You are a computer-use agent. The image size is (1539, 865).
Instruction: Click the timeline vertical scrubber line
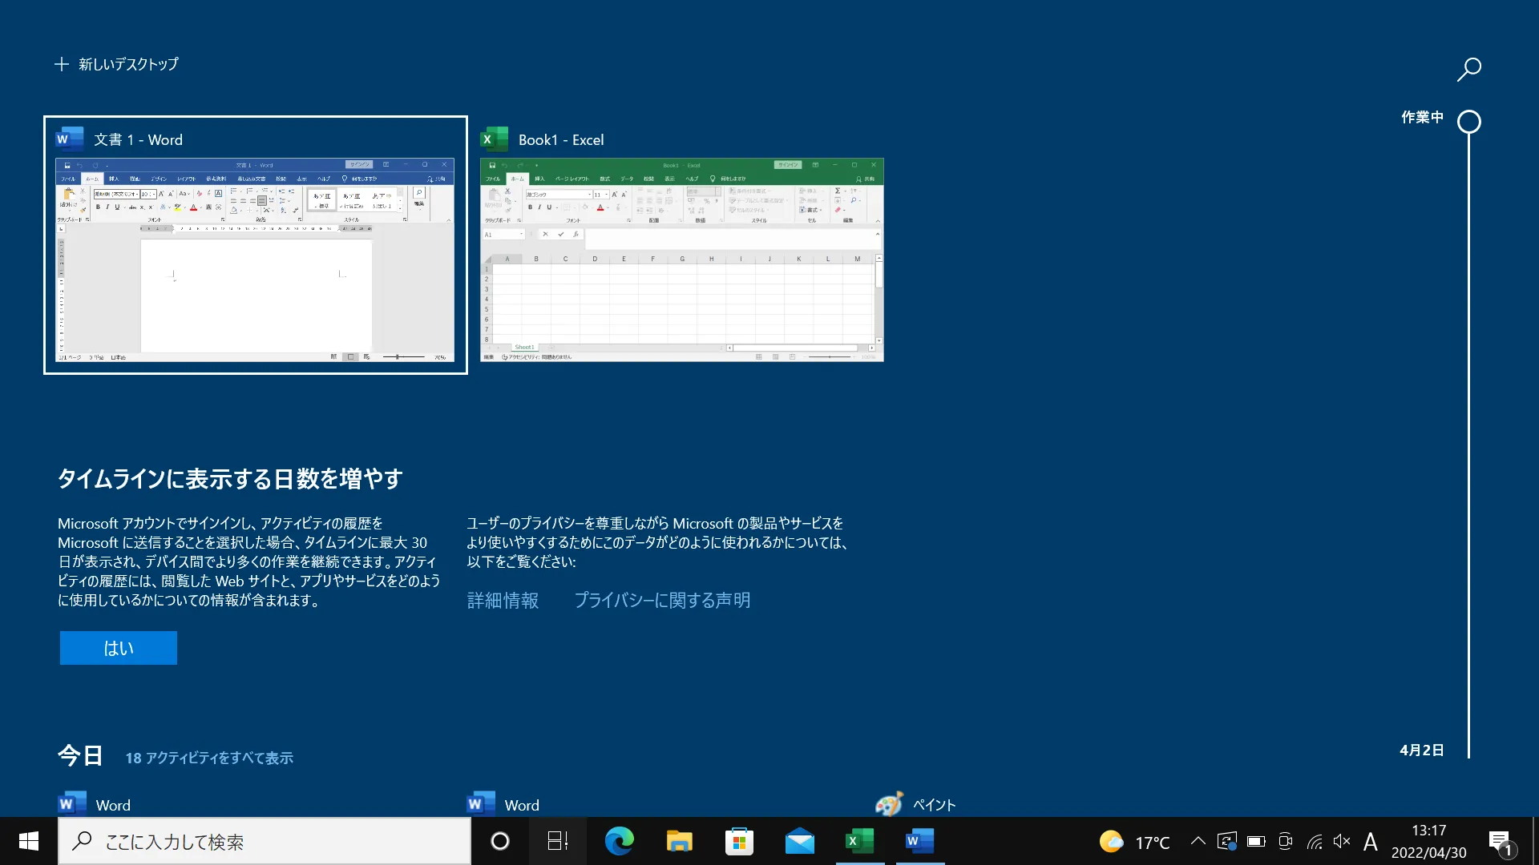click(1468, 445)
